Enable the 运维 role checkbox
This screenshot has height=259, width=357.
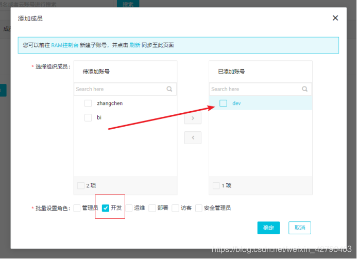tap(129, 208)
